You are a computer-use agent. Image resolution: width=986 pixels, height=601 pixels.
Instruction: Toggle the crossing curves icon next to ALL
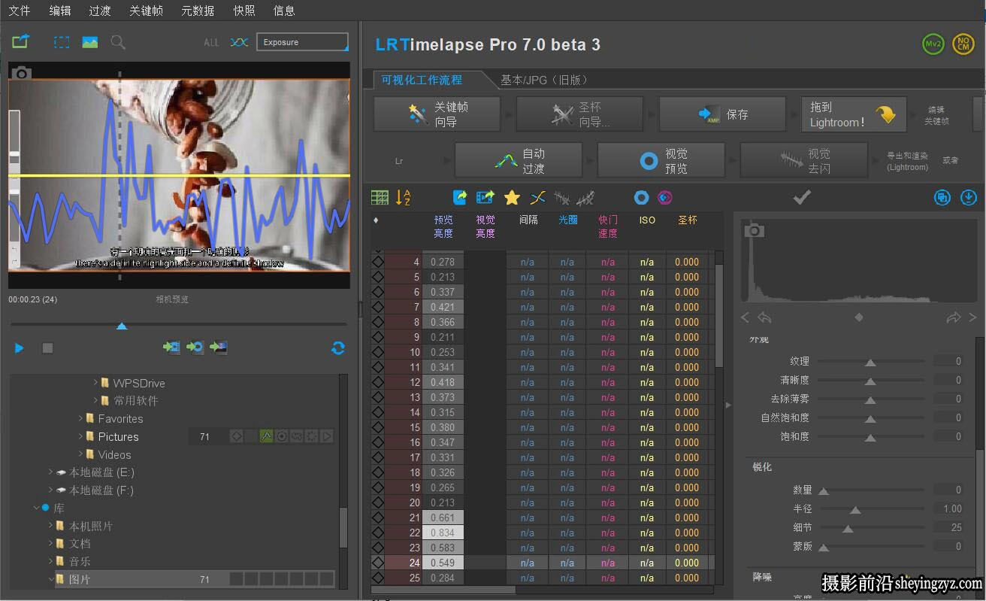pos(239,42)
